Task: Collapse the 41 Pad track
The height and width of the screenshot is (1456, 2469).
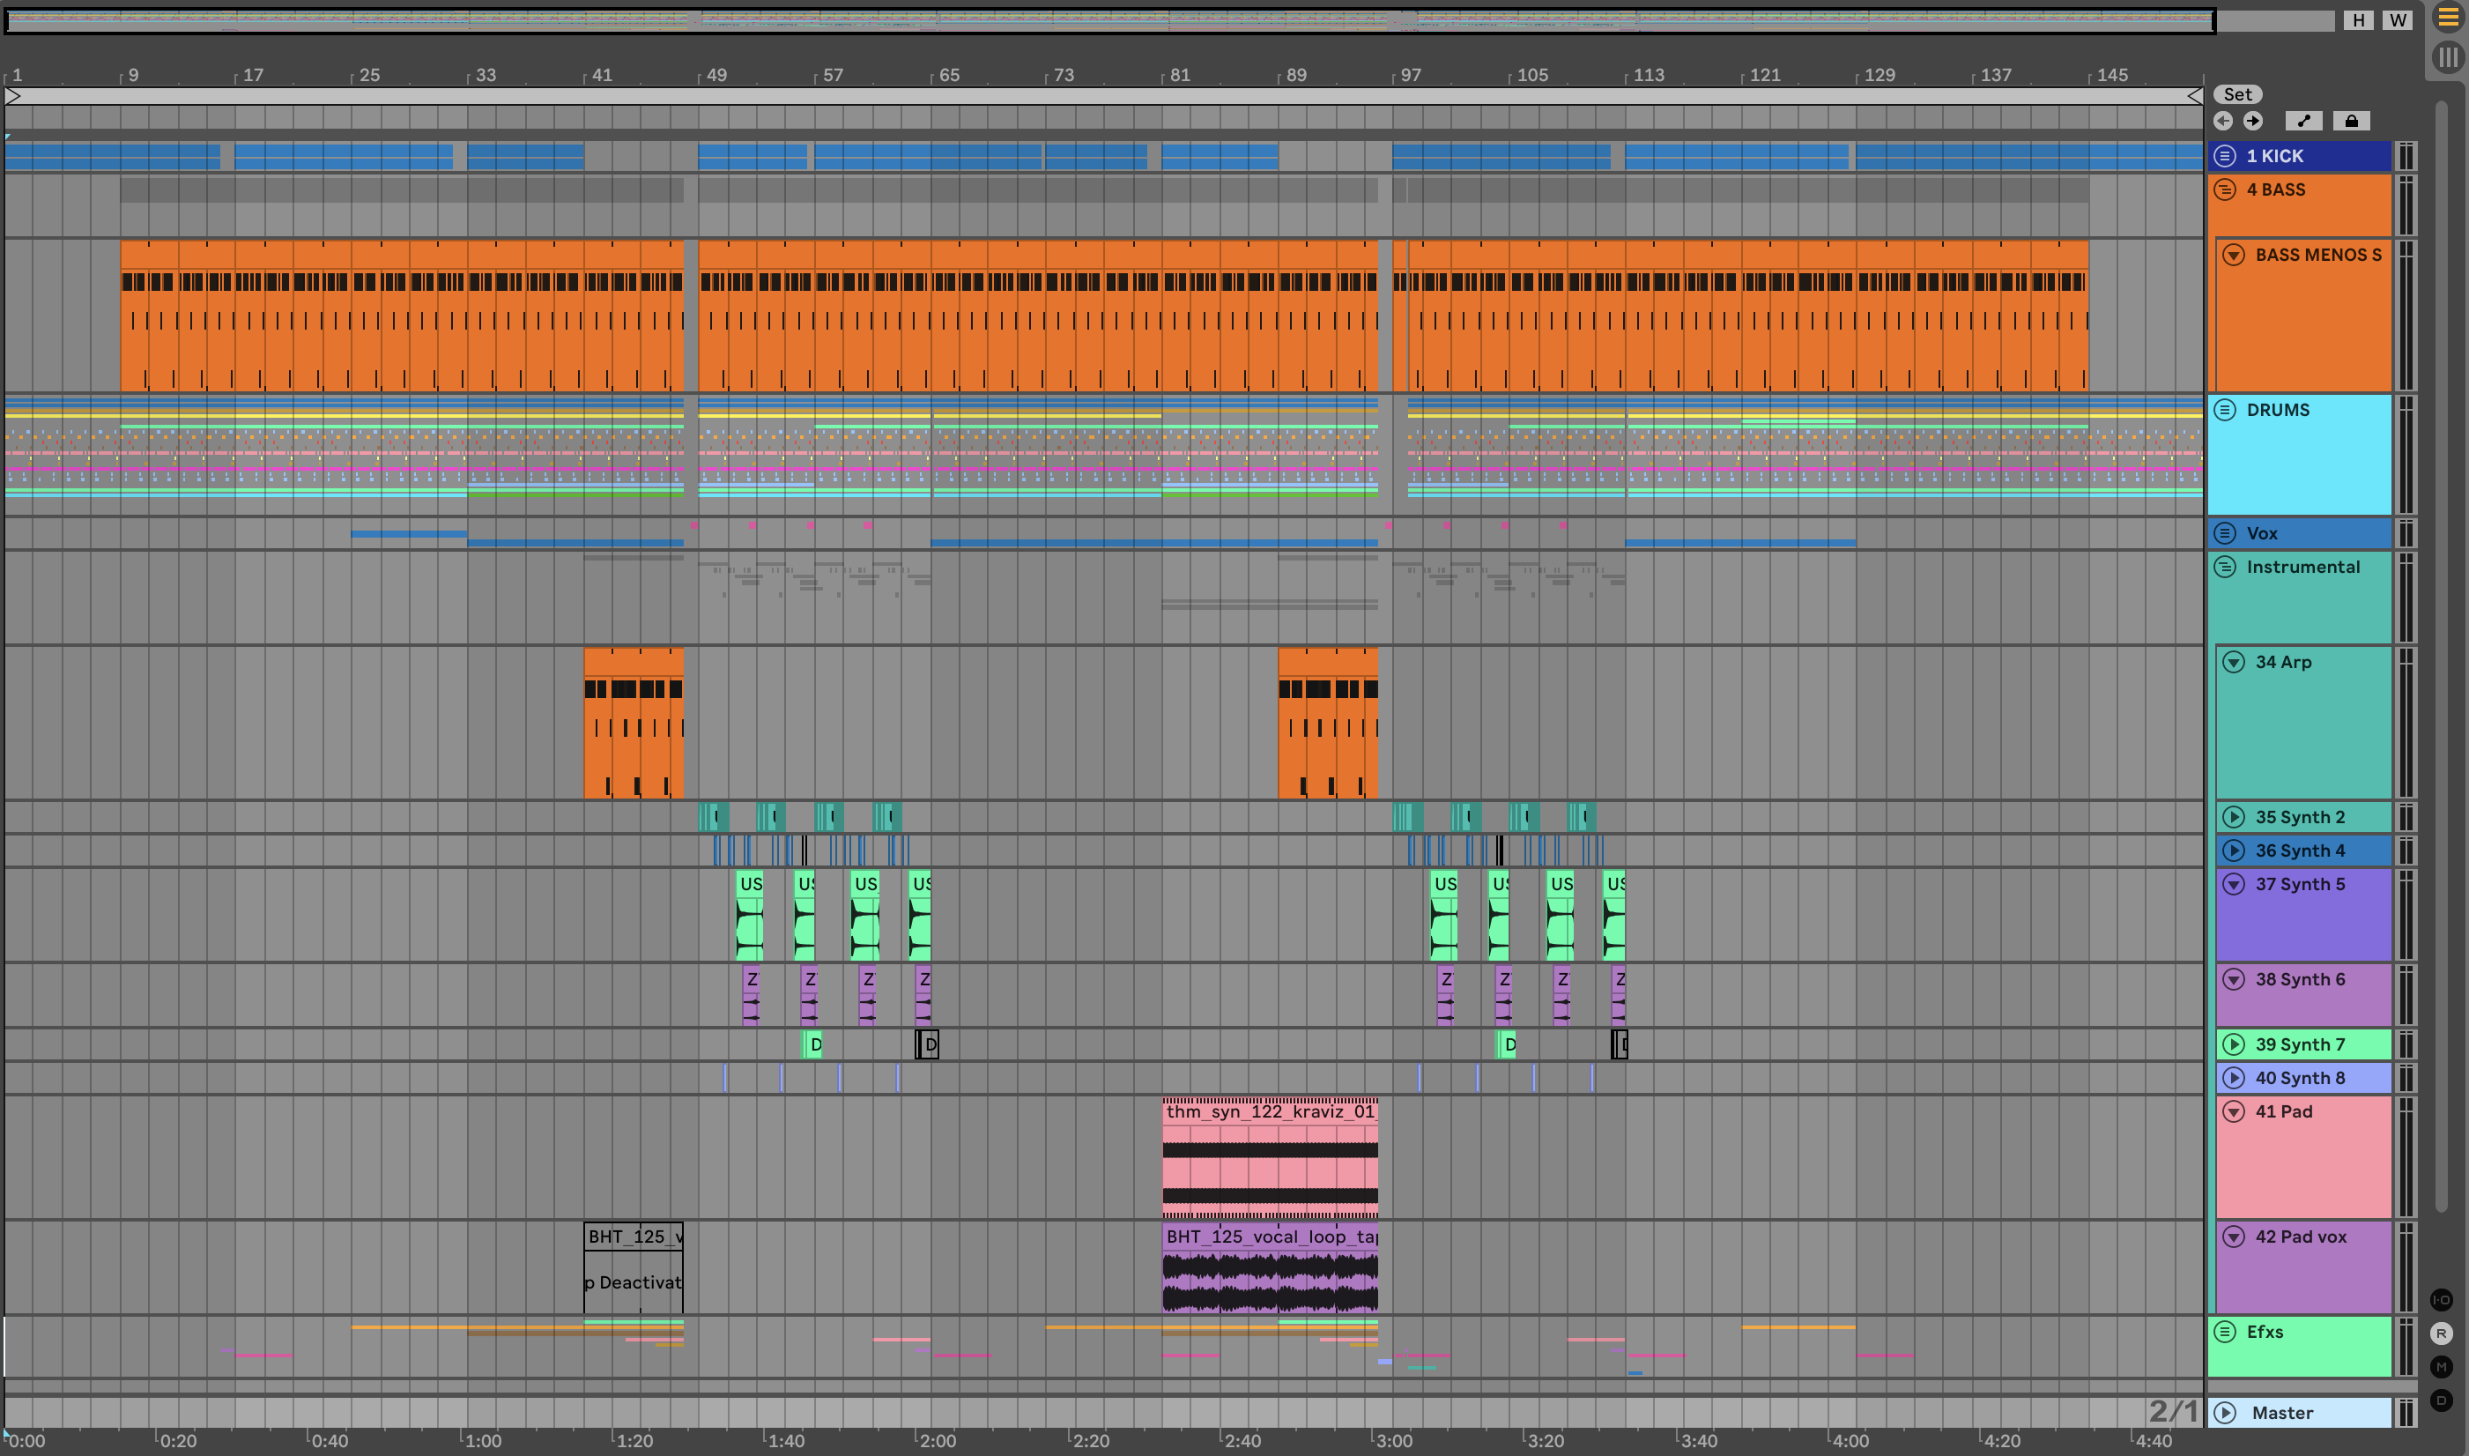Action: click(x=2234, y=1111)
